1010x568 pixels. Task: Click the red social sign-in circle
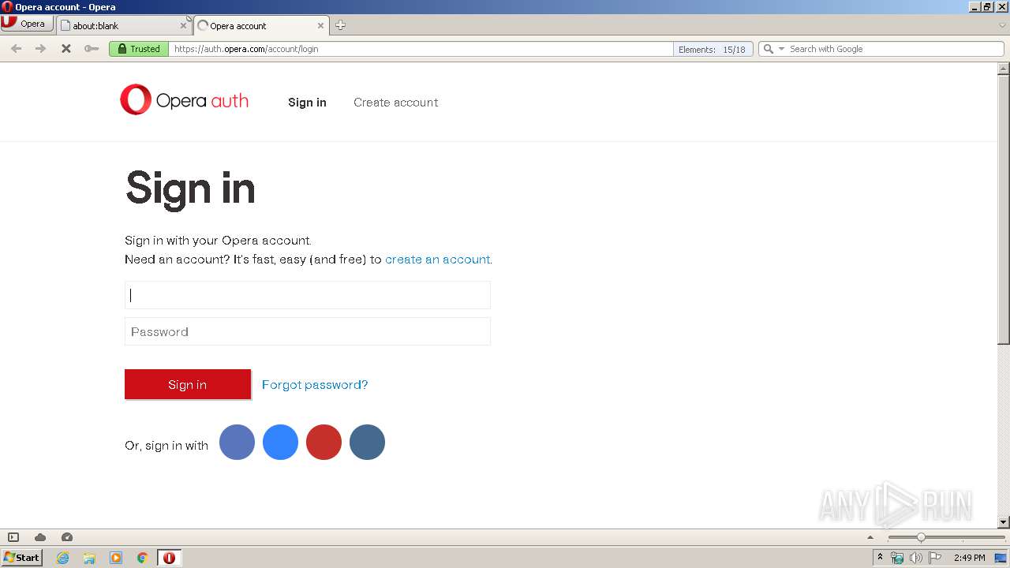click(324, 442)
